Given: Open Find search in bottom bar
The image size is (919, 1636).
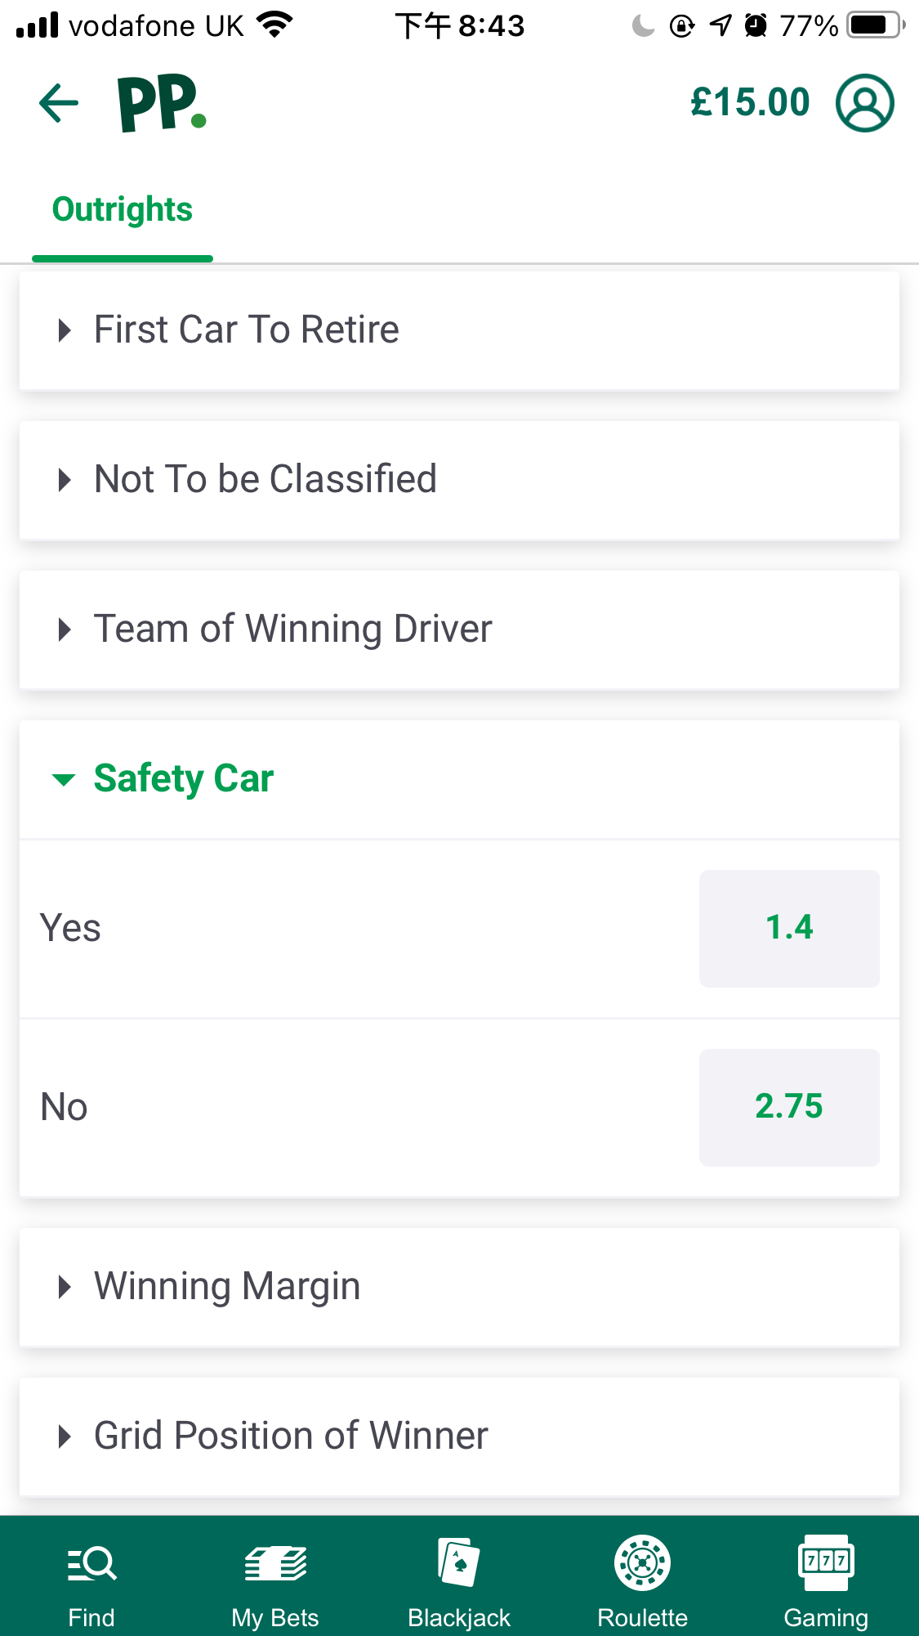Looking at the screenshot, I should pos(91,1581).
